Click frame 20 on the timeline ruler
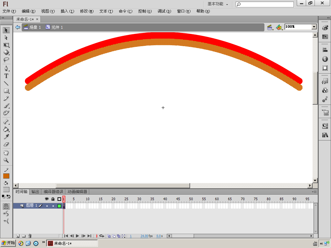The image size is (331, 248). [x=113, y=199]
